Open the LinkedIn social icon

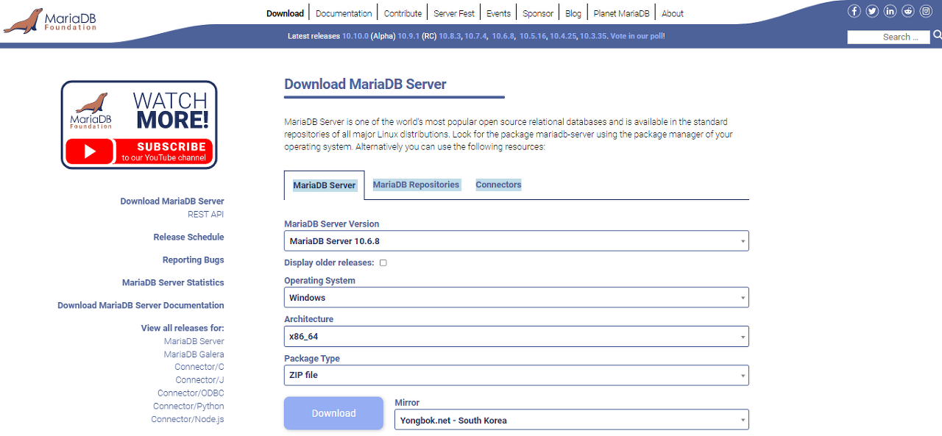[x=890, y=11]
